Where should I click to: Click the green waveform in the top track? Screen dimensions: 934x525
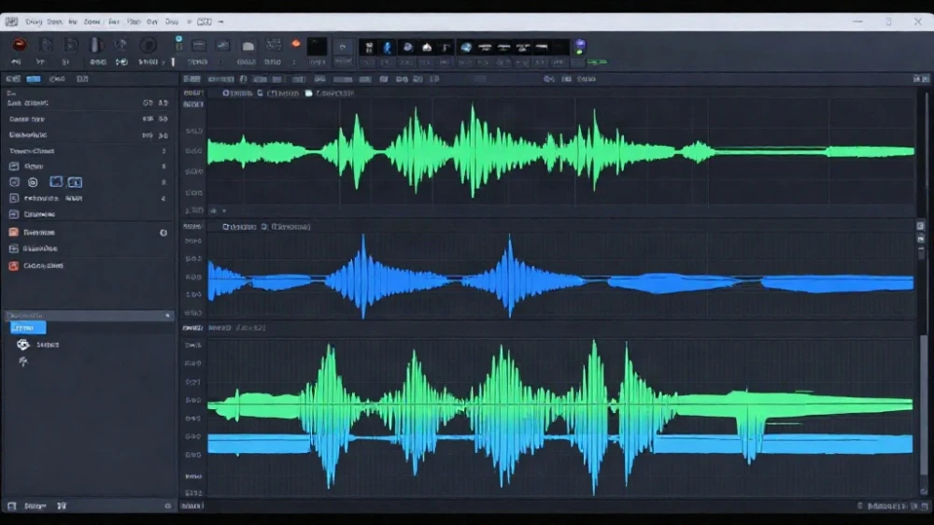point(559,151)
